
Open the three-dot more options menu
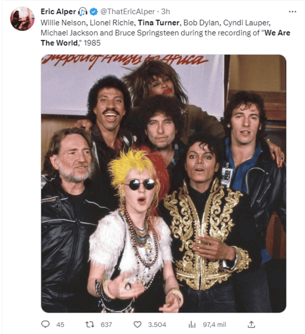[292, 11]
